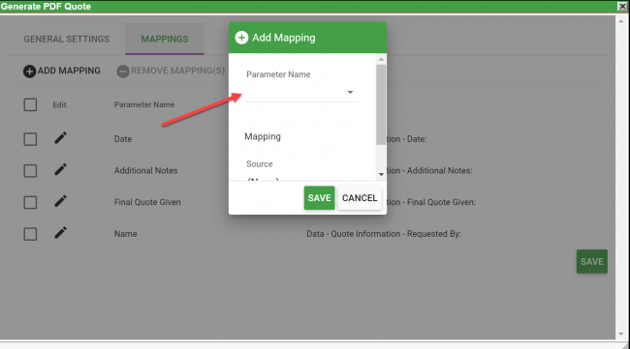Toggle the select-all checkbox in header row
The height and width of the screenshot is (349, 630).
pyautogui.click(x=30, y=105)
